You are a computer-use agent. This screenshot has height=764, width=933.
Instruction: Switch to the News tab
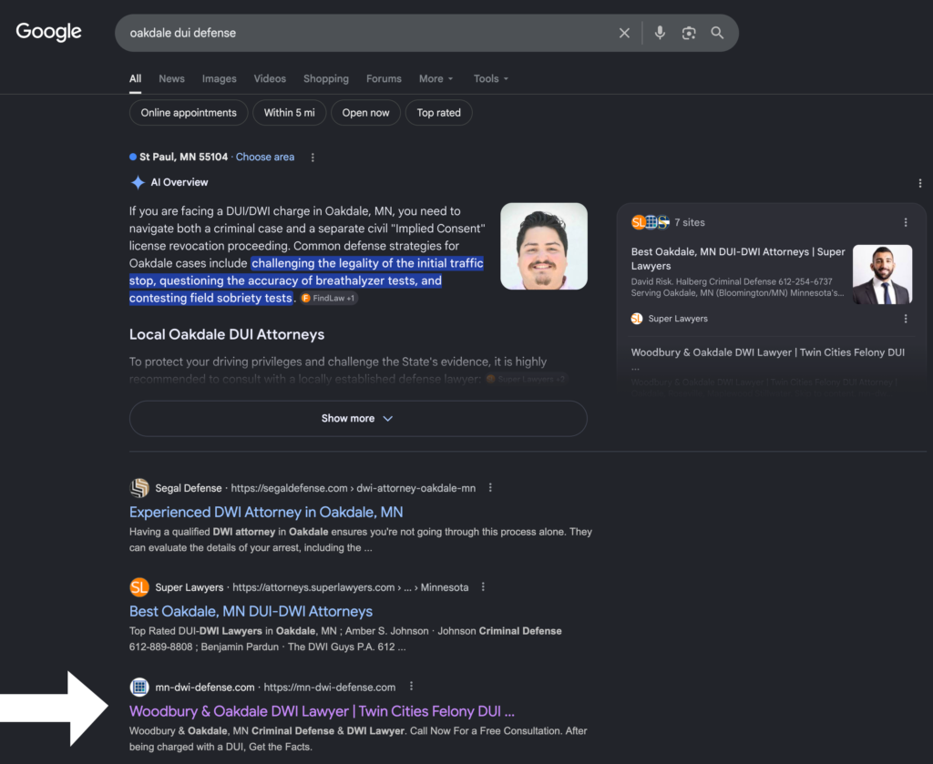(x=171, y=78)
